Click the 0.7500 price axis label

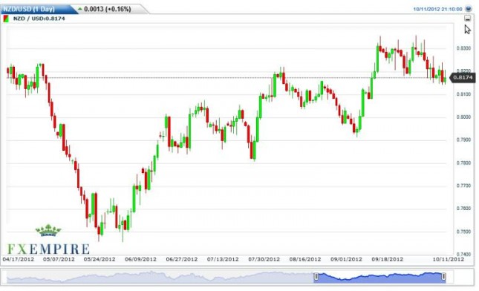point(463,232)
